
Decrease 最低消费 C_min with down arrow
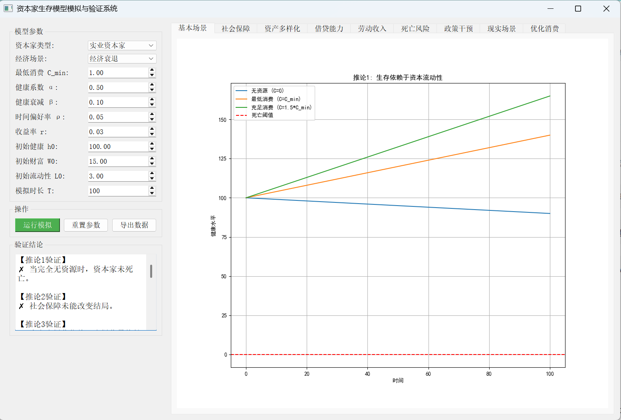tap(152, 75)
